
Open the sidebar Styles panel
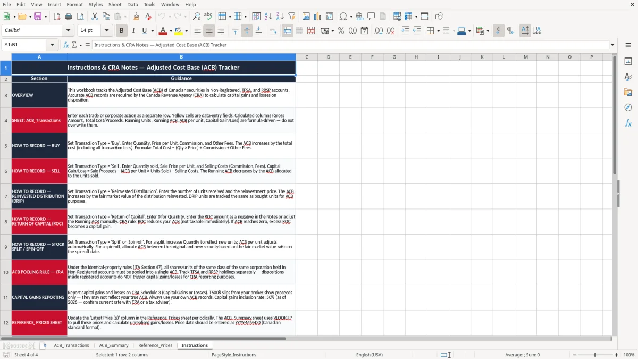pyautogui.click(x=628, y=77)
